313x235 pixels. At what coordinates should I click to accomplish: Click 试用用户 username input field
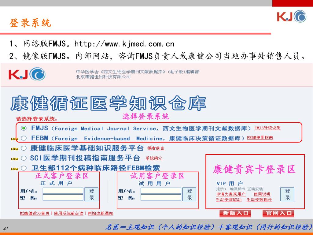click(x=161, y=191)
